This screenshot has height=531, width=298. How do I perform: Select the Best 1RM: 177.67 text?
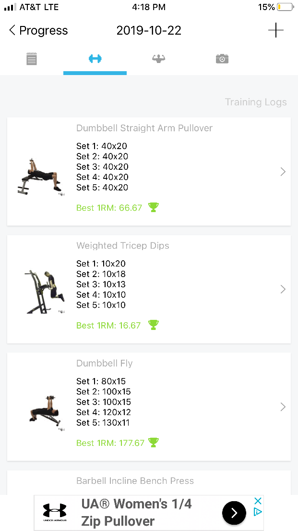pyautogui.click(x=110, y=442)
